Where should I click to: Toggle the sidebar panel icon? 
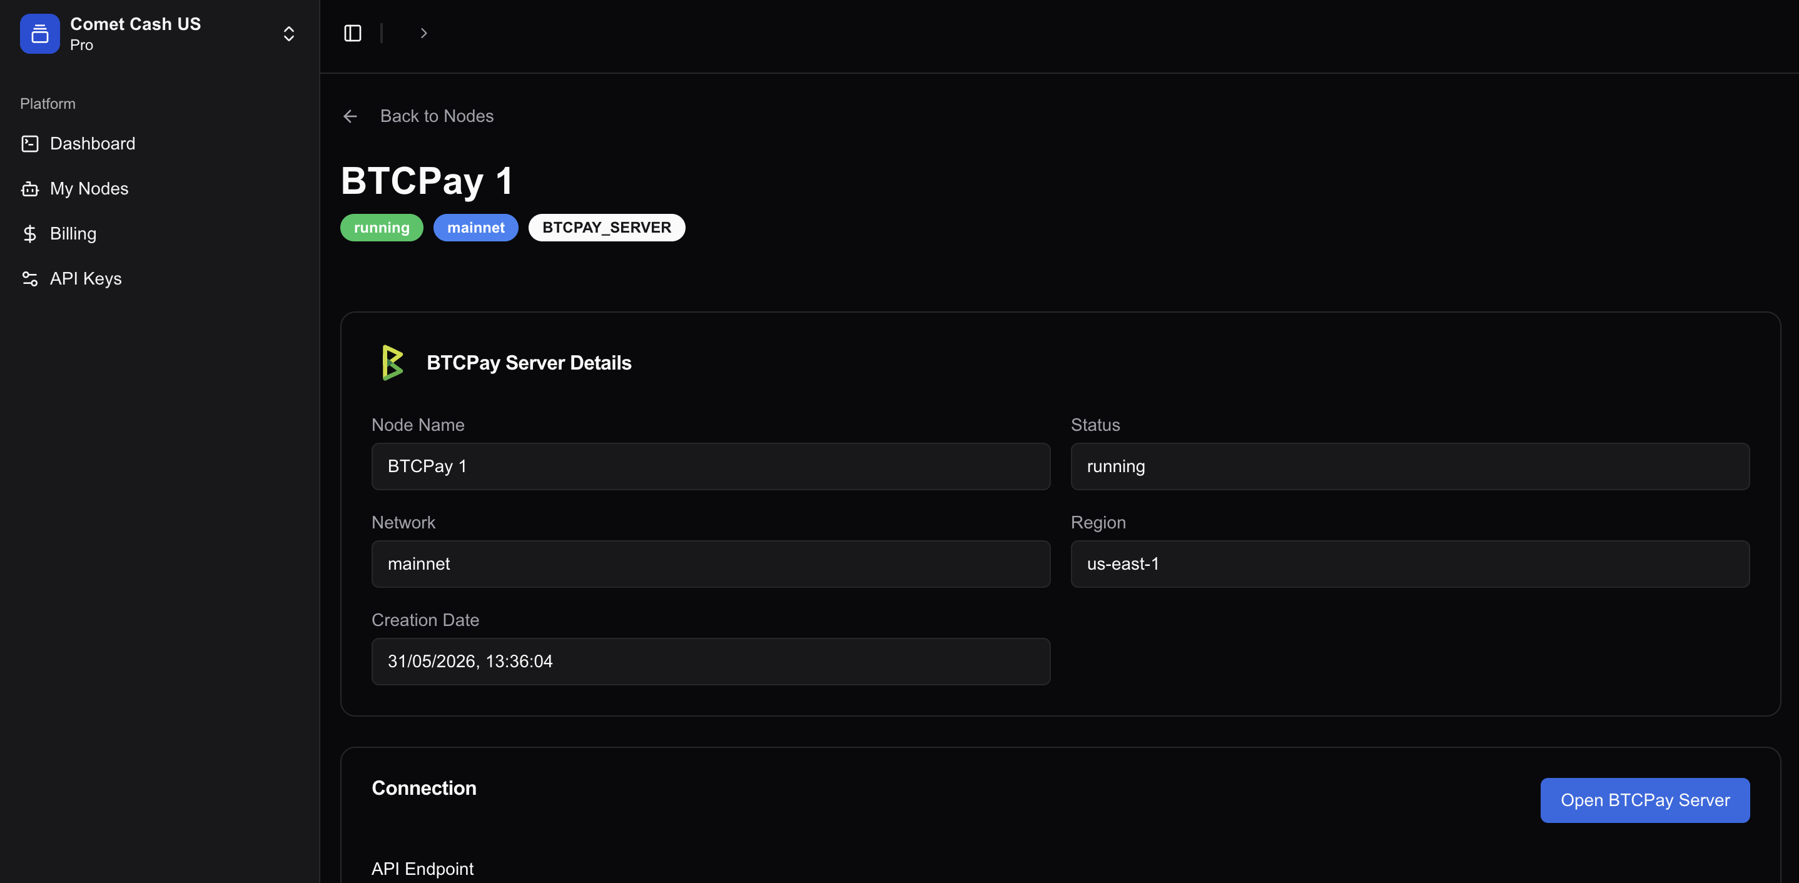pyautogui.click(x=353, y=33)
